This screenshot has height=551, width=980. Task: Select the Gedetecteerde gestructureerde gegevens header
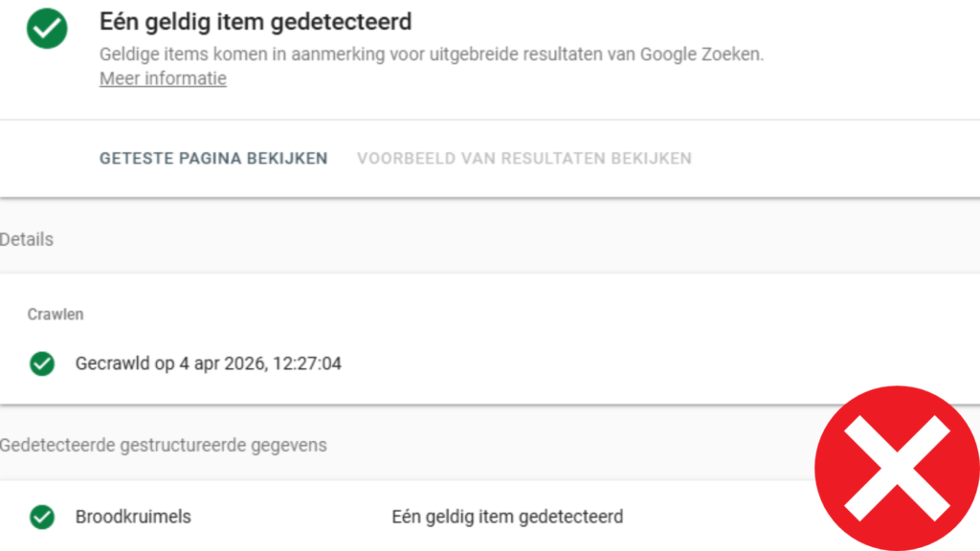click(163, 445)
